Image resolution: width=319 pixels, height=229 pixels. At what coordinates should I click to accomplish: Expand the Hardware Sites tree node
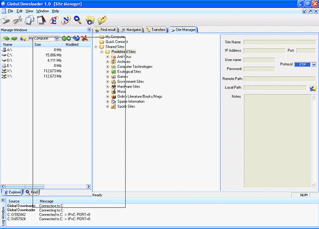[x=108, y=87]
